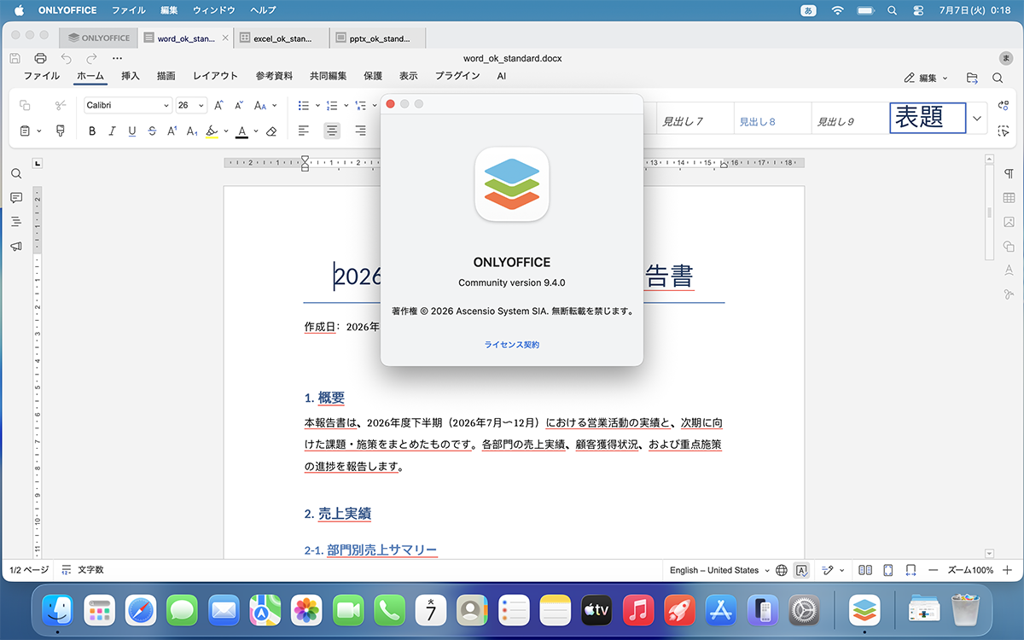
Task: Toggle bold formatting
Action: 92,131
